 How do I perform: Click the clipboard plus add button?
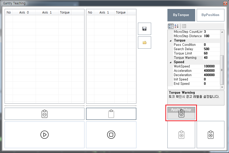[x=181, y=135]
